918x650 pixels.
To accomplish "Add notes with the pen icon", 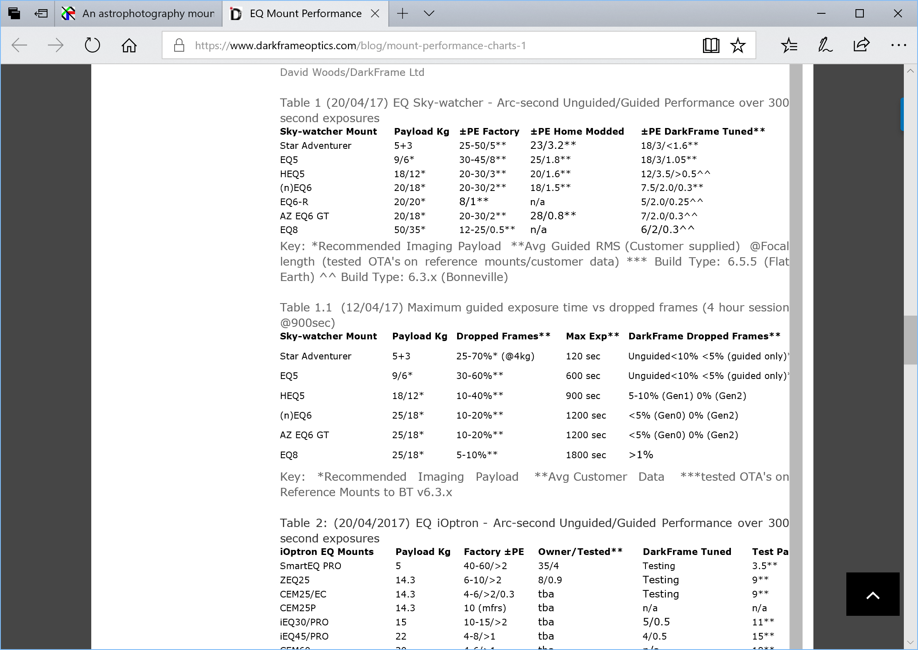I will (x=825, y=45).
